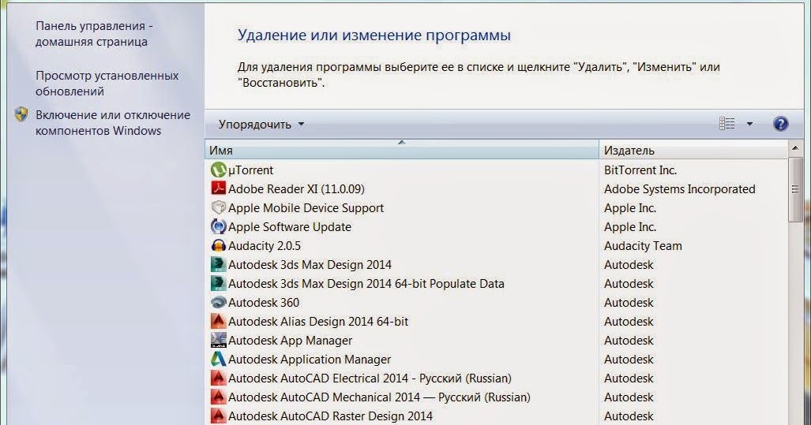Click the scrollbar up arrow
This screenshot has width=811, height=425.
pos(795,149)
